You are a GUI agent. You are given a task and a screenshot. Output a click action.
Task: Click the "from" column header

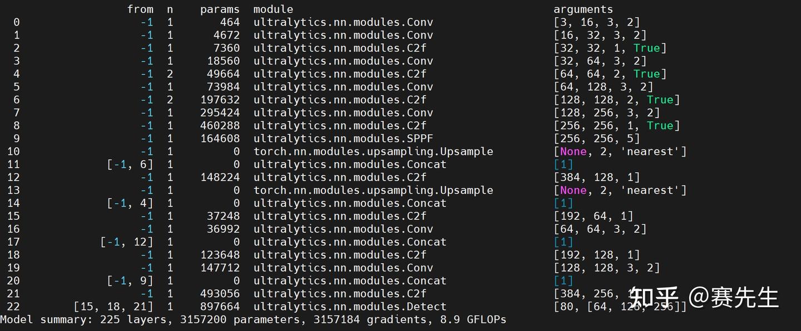pyautogui.click(x=140, y=9)
